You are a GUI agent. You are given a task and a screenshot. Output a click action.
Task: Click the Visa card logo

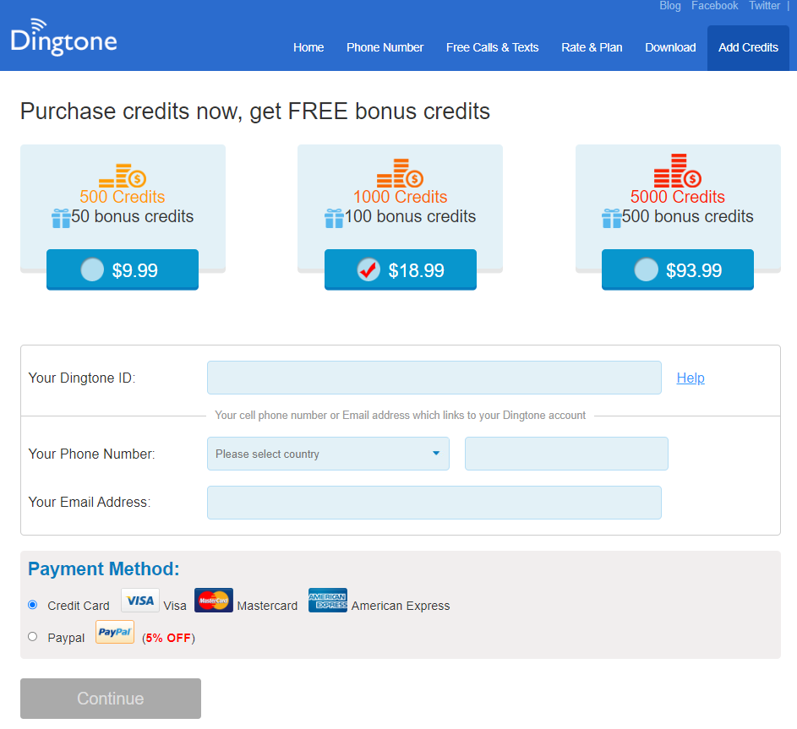tap(140, 601)
